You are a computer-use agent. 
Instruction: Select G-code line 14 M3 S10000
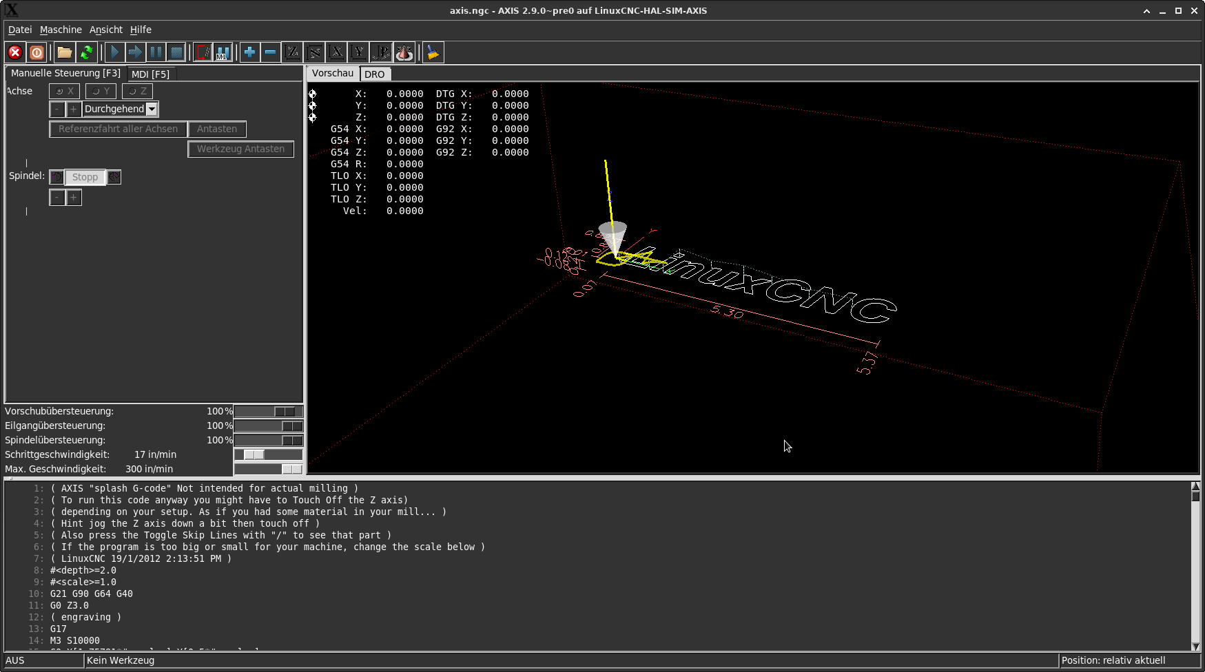pos(75,640)
